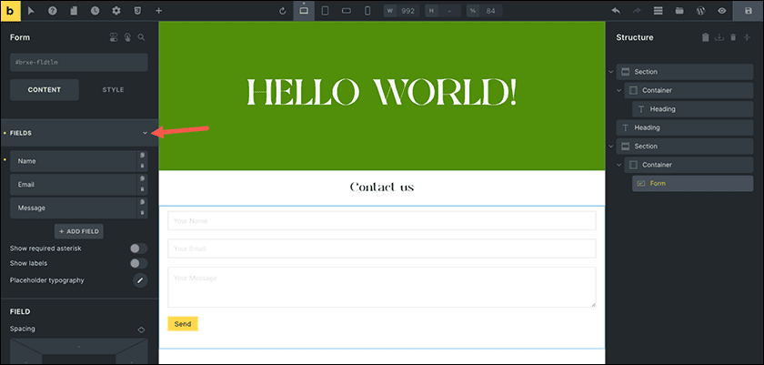Switch to the STYLE tab
Screen dimensions: 764x365
click(x=113, y=89)
